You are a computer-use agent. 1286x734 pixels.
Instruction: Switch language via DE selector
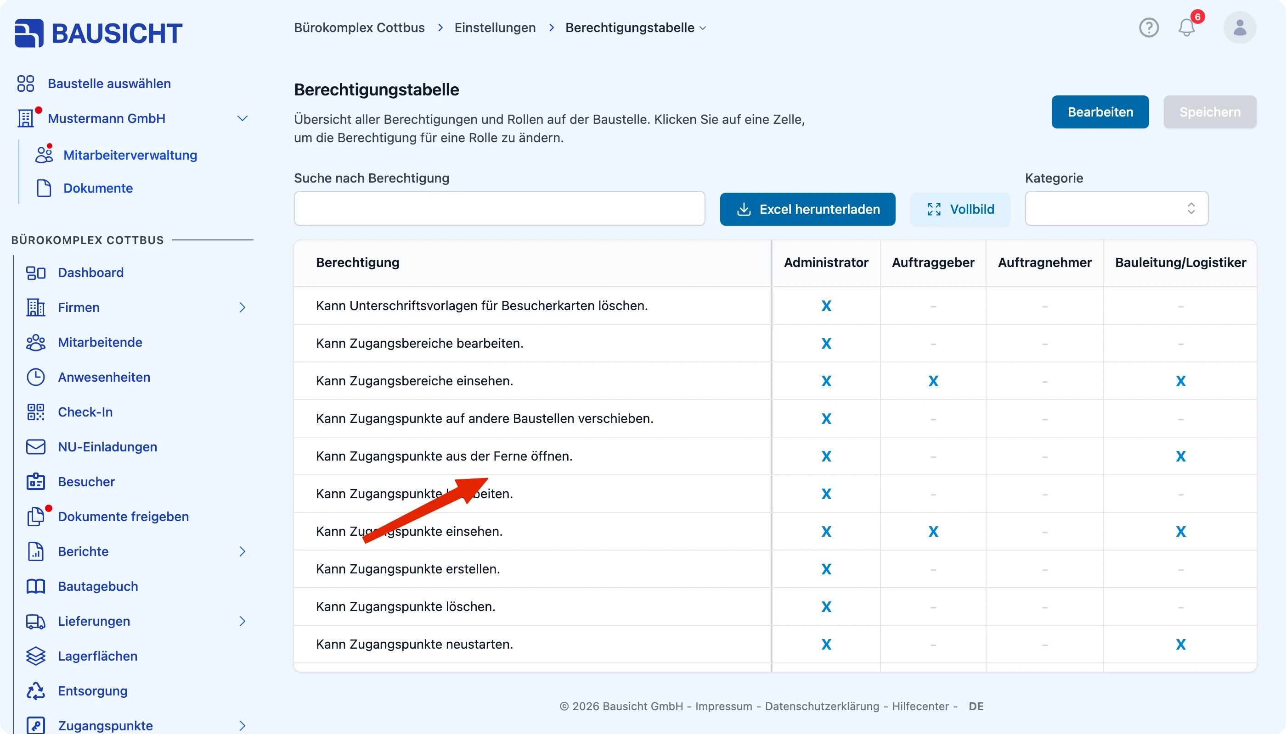[x=976, y=706]
